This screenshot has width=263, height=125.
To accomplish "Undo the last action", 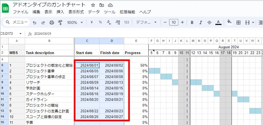I will 34,23.
